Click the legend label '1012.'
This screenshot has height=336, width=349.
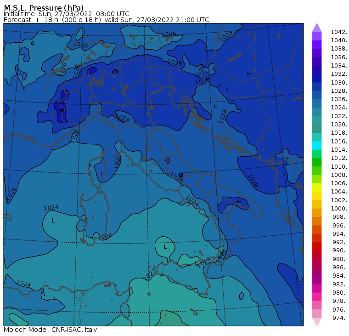(x=339, y=158)
